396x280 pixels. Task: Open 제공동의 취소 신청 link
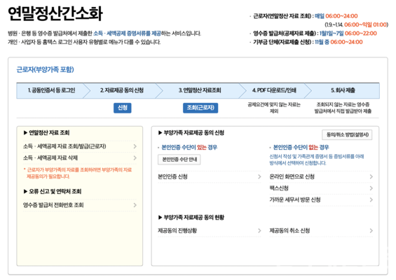321,230
